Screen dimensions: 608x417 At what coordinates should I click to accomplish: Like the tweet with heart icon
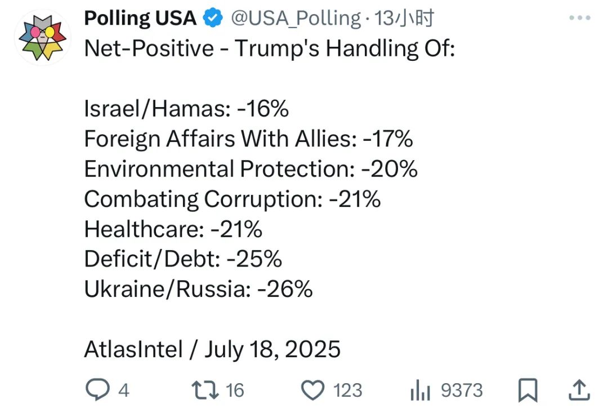pyautogui.click(x=312, y=390)
